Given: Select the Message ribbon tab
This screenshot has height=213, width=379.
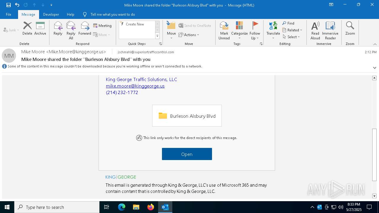Looking at the screenshot, I should click(x=28, y=14).
